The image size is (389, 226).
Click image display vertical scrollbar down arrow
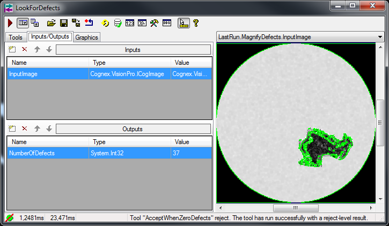pos(380,199)
